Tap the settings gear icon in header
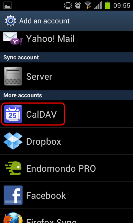Viewport: 133px width, 223px height. point(11,21)
